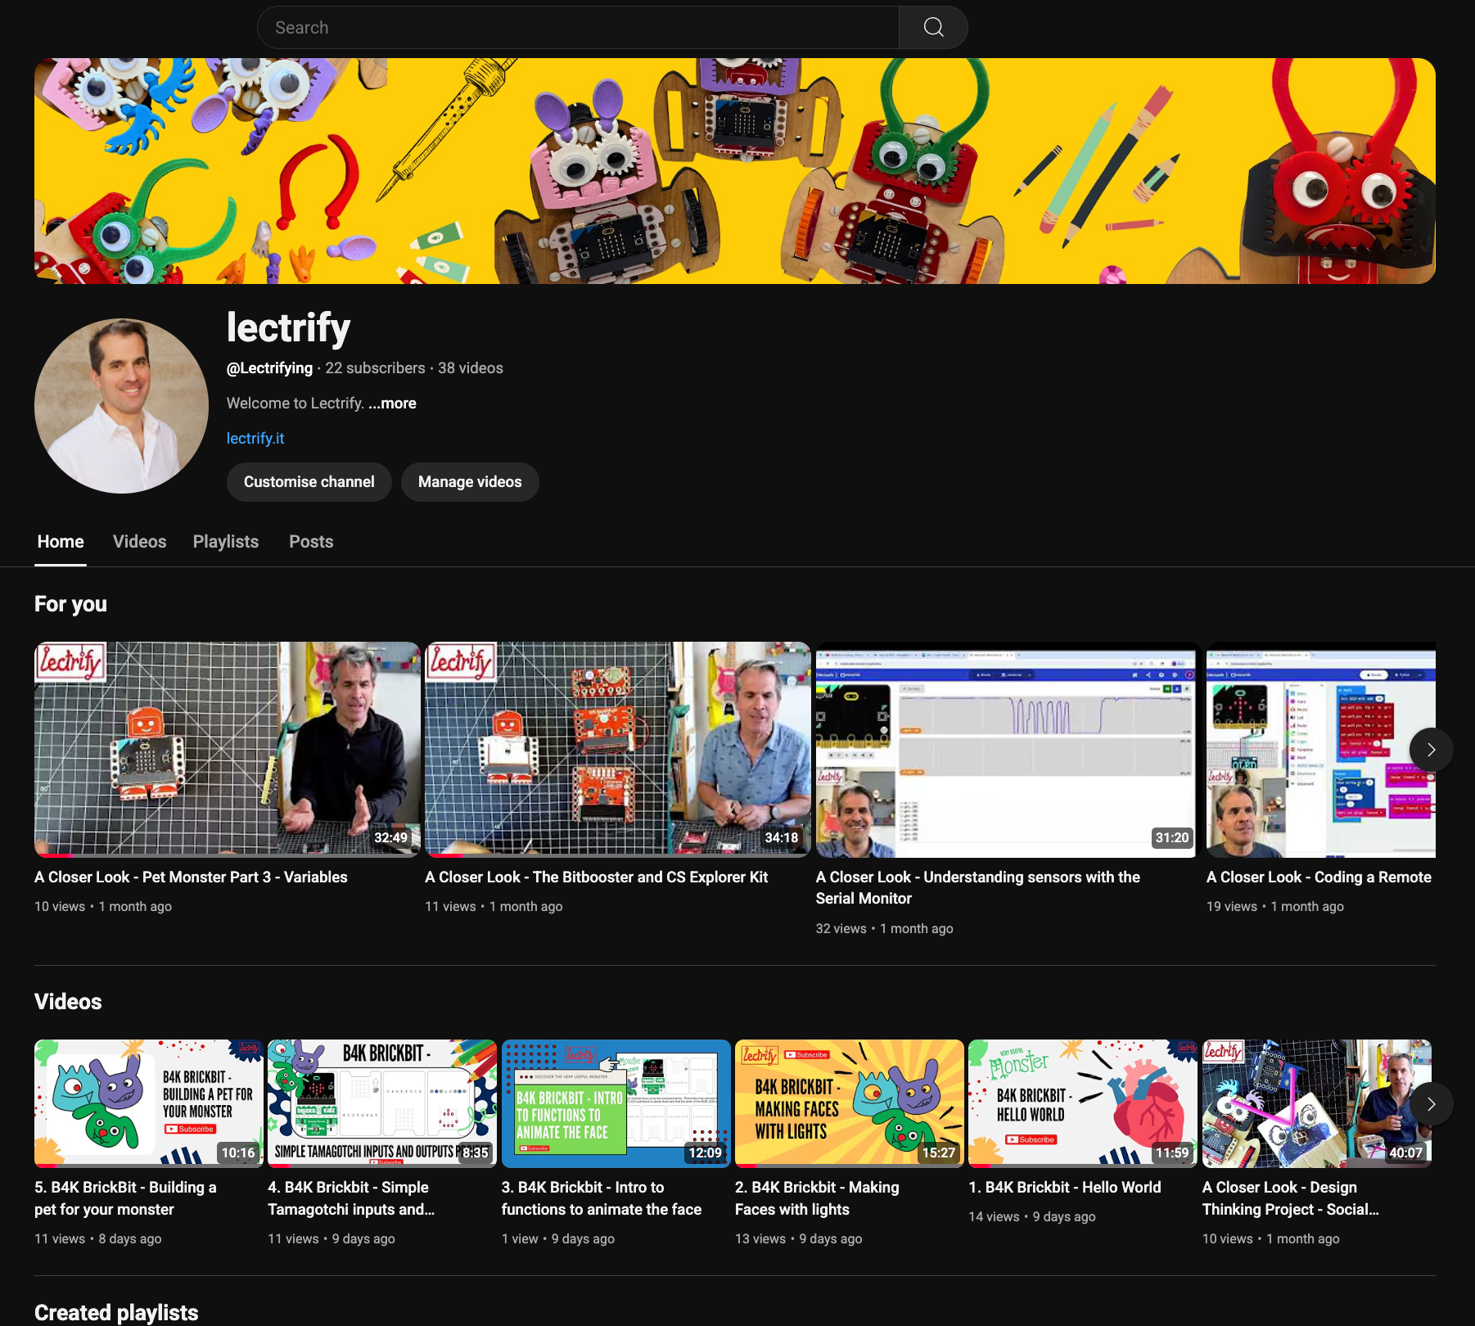This screenshot has height=1326, width=1475.
Task: Open Design Thinking Project video thumbnail
Action: coord(1316,1103)
